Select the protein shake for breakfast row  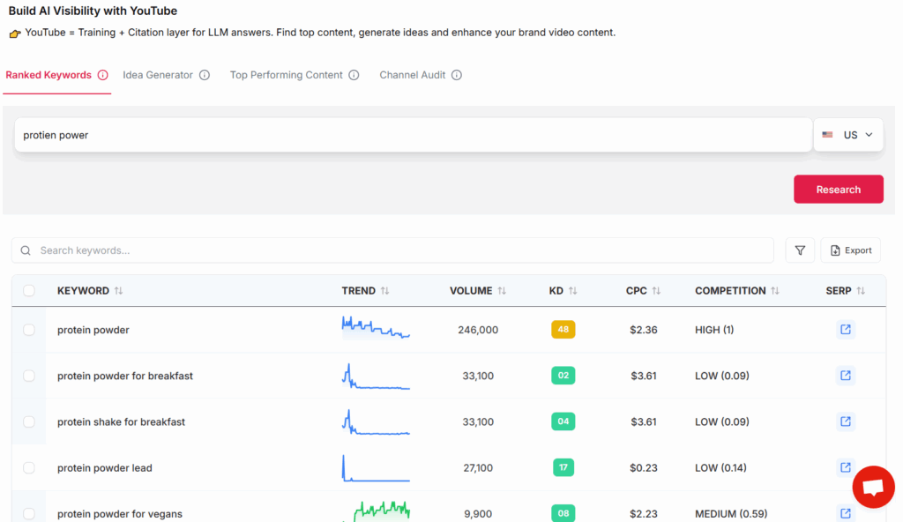point(28,421)
